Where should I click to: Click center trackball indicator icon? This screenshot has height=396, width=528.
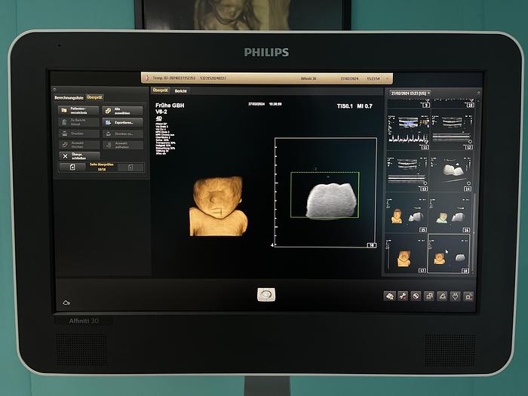266,295
